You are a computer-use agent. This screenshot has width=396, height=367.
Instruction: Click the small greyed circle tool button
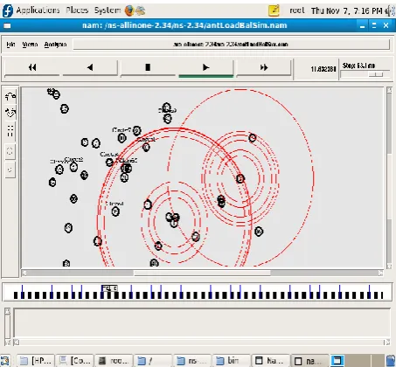(x=10, y=170)
